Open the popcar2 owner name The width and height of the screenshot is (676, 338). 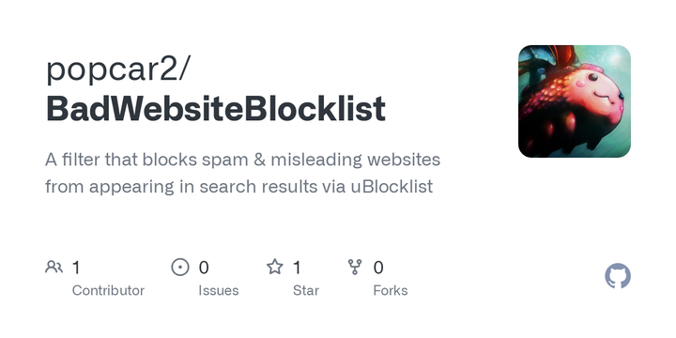click(x=114, y=69)
